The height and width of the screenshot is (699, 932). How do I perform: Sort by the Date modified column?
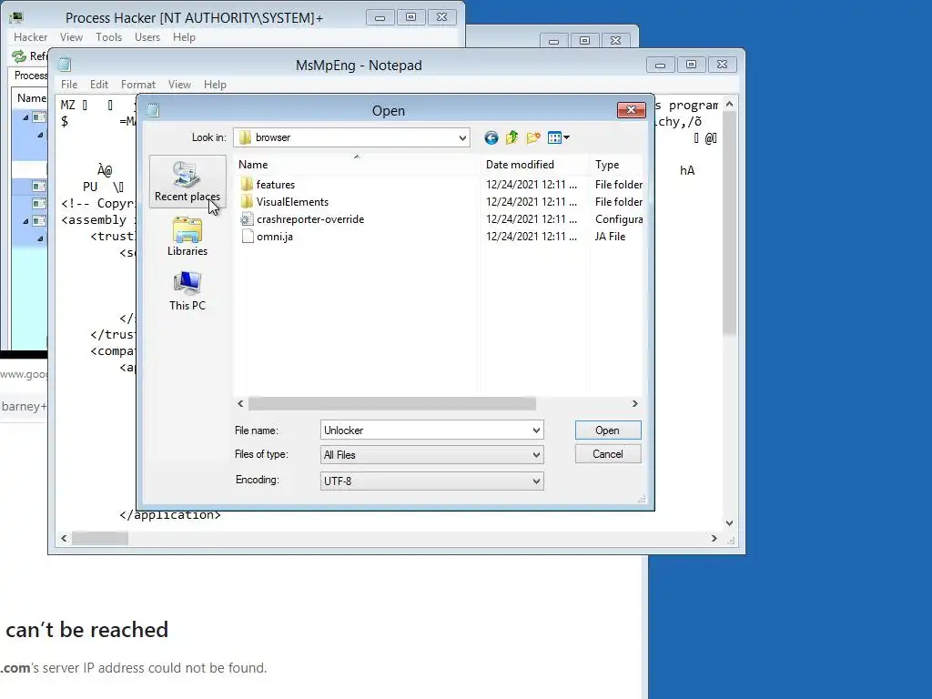click(534, 165)
